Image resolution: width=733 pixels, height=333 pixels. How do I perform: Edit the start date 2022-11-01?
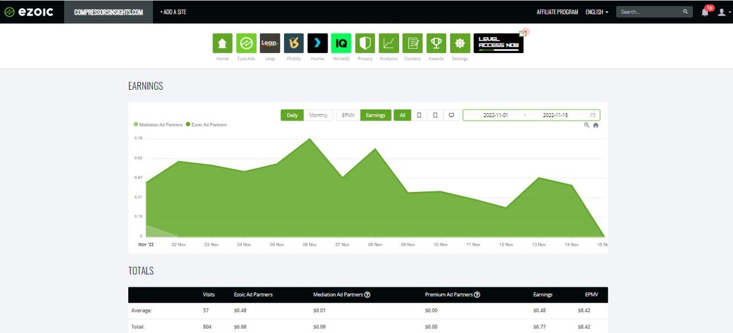click(x=495, y=115)
